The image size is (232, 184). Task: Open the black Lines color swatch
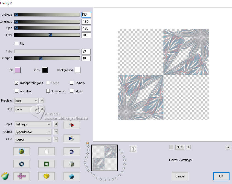(45, 70)
